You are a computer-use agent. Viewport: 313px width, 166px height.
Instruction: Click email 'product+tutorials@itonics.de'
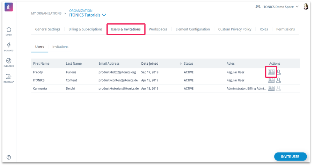click(119, 88)
